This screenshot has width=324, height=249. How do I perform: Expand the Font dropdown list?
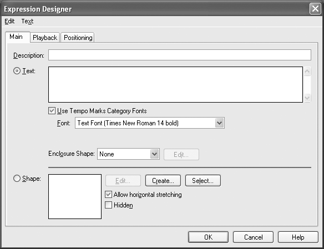coord(219,123)
